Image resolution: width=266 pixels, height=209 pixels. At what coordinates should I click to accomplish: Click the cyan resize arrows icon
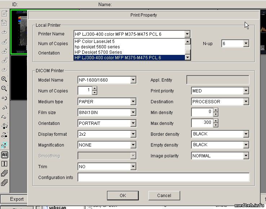(4, 145)
